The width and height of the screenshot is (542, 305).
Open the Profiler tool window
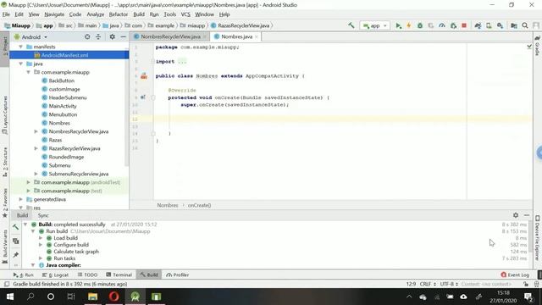point(177,274)
